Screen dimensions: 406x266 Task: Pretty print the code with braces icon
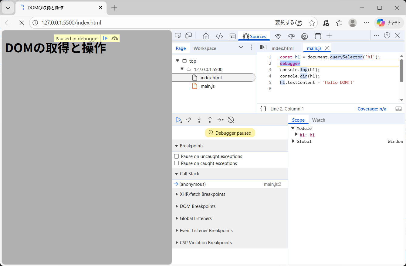263,109
